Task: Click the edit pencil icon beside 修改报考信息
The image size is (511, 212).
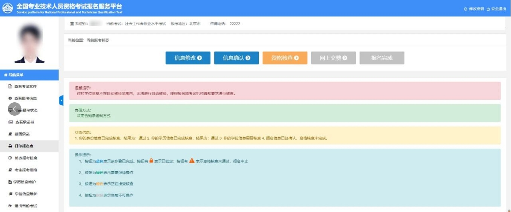Action: (x=10, y=158)
